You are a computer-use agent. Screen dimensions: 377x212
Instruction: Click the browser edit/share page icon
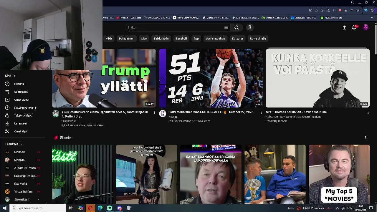tap(310, 10)
